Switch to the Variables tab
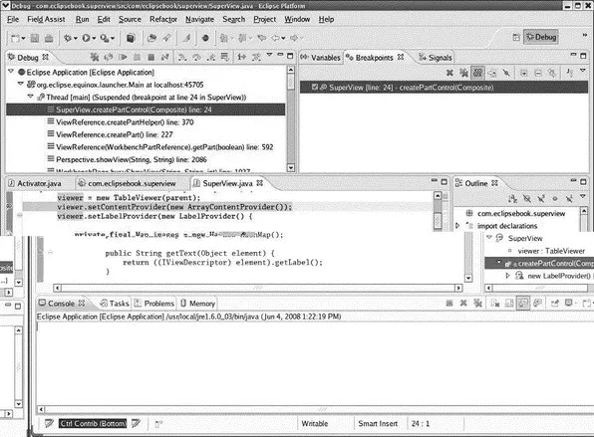The image size is (594, 437). (x=321, y=58)
